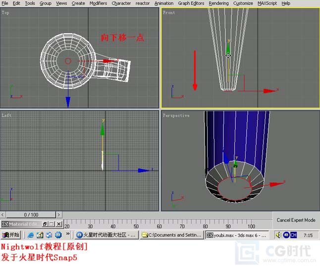Restore the minimized Material Editor window
Image resolution: width=320 pixels, height=267 pixels.
coord(45,224)
